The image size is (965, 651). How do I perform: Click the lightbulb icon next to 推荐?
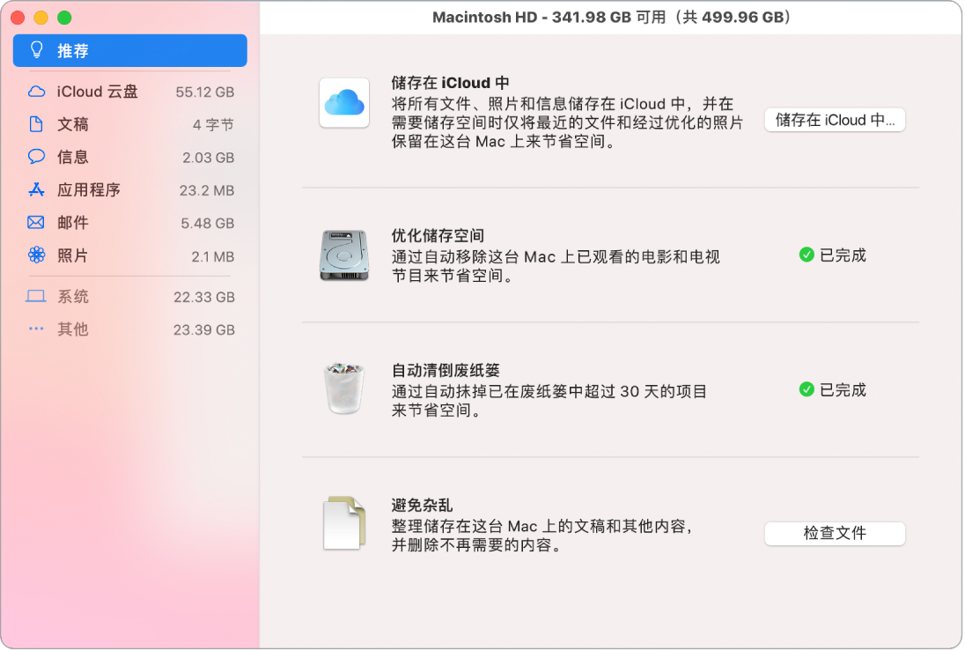(37, 50)
